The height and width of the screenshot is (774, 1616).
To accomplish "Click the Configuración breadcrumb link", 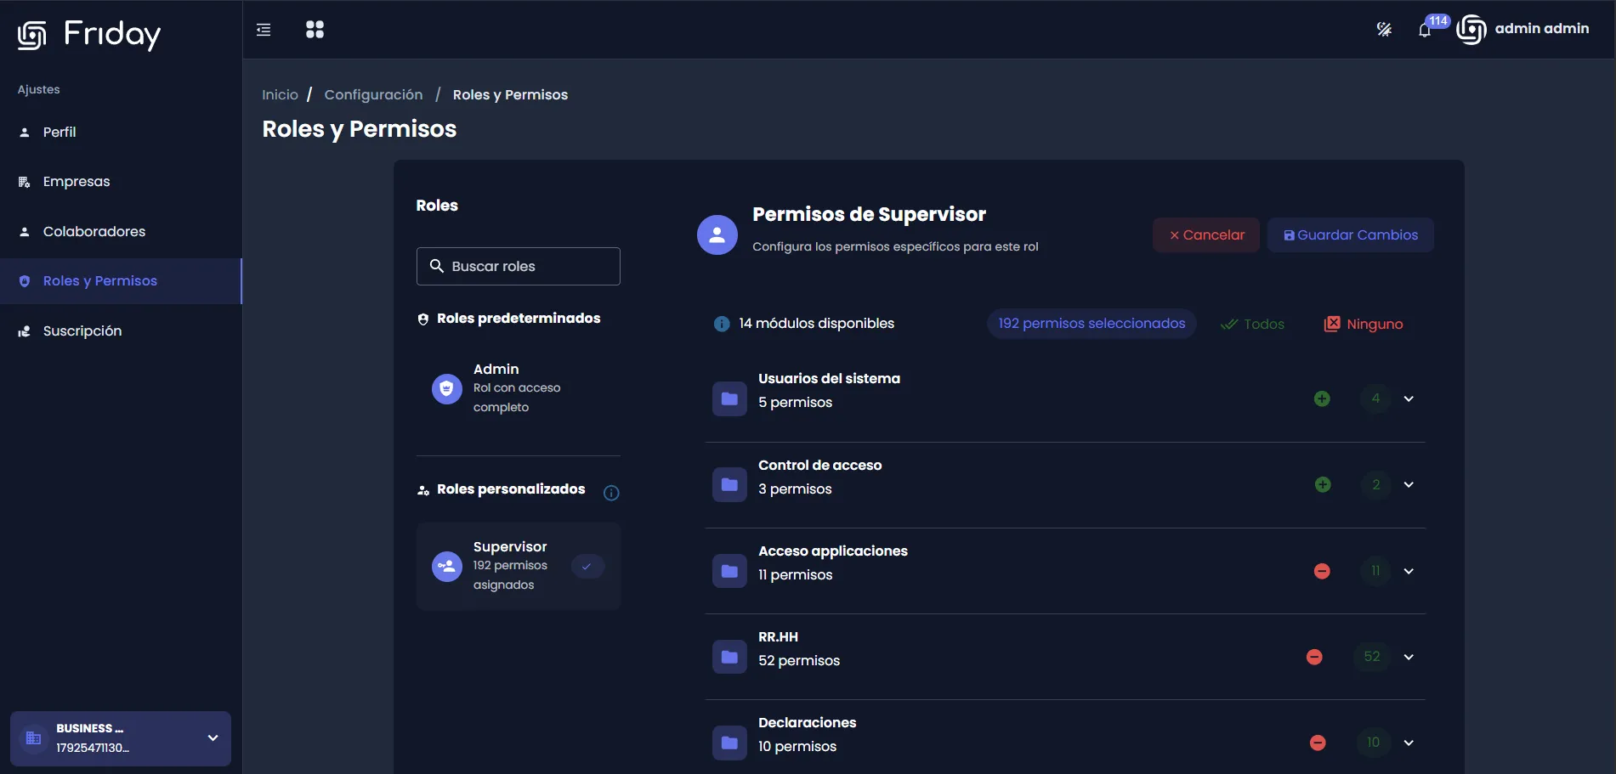I will click(x=373, y=94).
